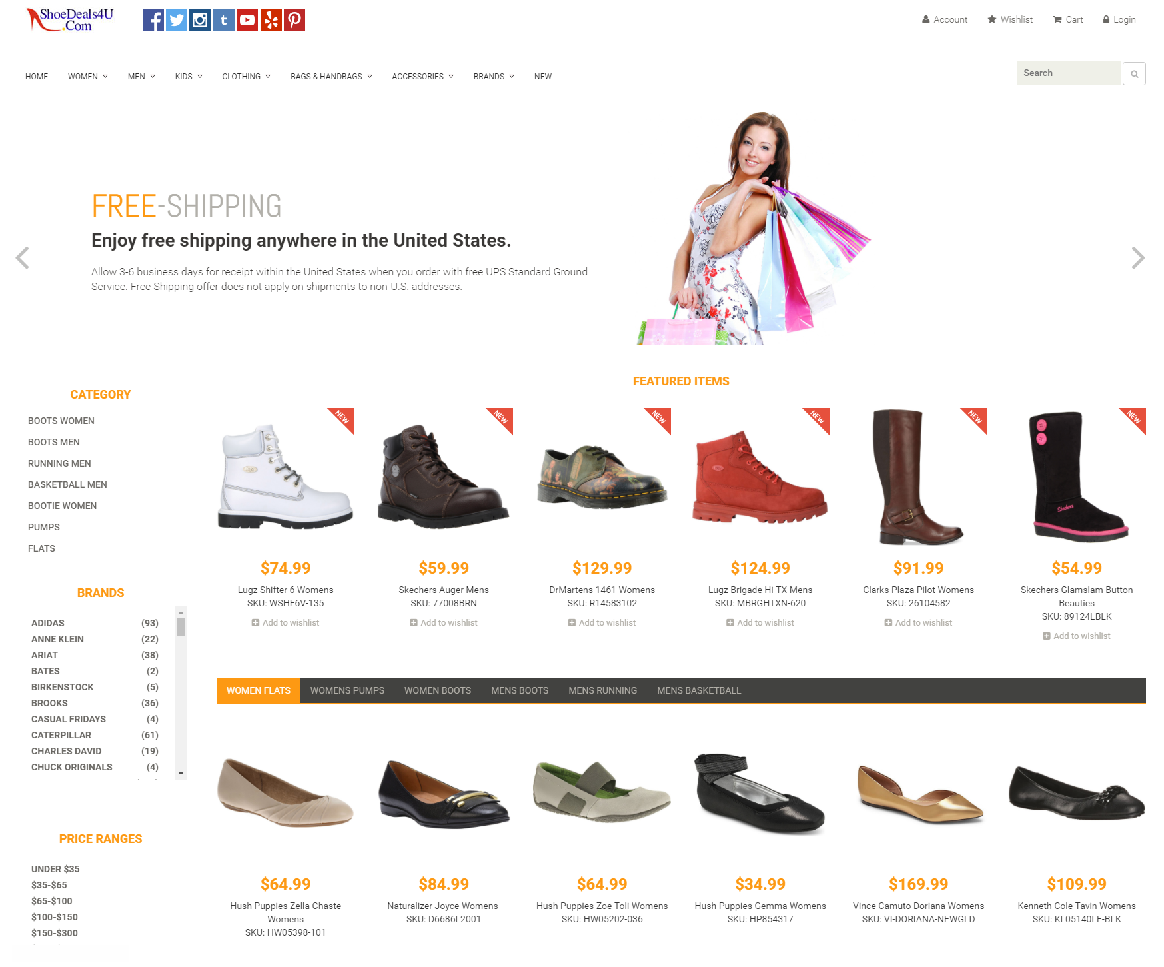Select $65-$100 price range
Image resolution: width=1164 pixels, height=967 pixels.
click(x=52, y=901)
